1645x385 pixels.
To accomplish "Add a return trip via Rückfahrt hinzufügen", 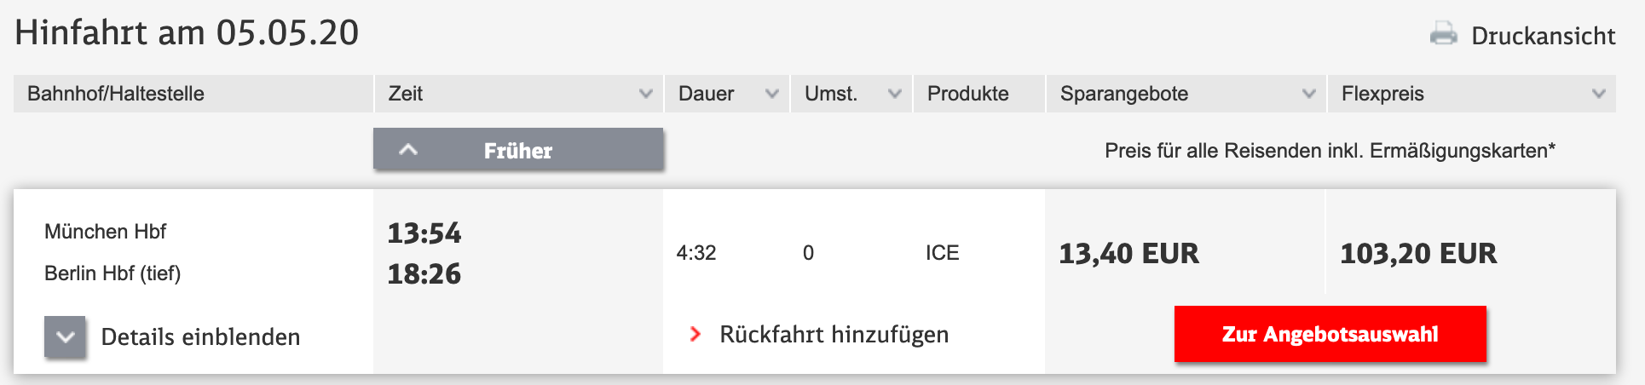I will (x=834, y=334).
